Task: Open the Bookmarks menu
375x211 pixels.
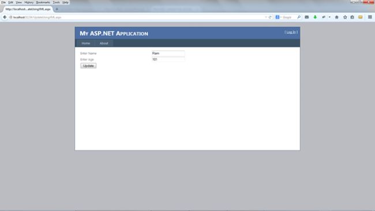Action: click(43, 2)
